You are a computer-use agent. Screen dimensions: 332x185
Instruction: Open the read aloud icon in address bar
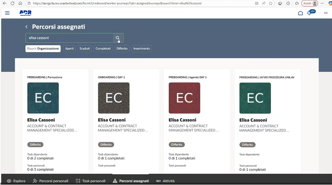(x=264, y=3)
